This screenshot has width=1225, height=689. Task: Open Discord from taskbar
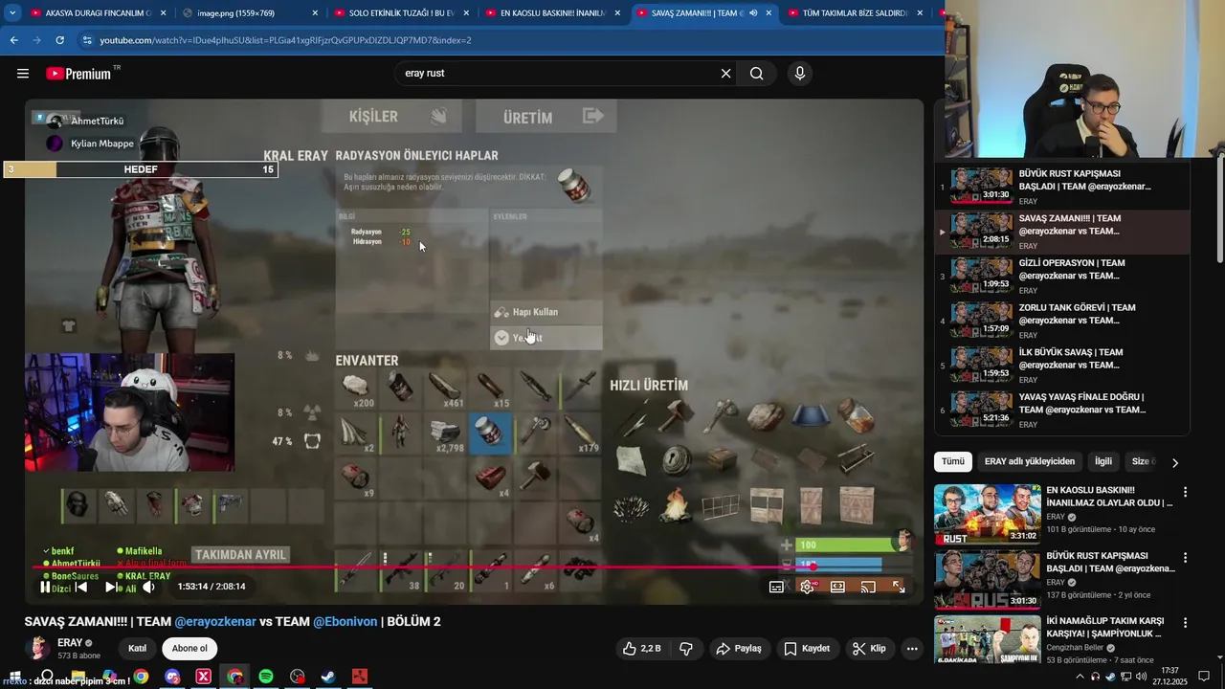point(172,677)
